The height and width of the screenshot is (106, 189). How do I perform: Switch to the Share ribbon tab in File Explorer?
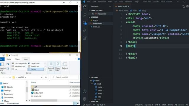pyautogui.click(x=17, y=59)
